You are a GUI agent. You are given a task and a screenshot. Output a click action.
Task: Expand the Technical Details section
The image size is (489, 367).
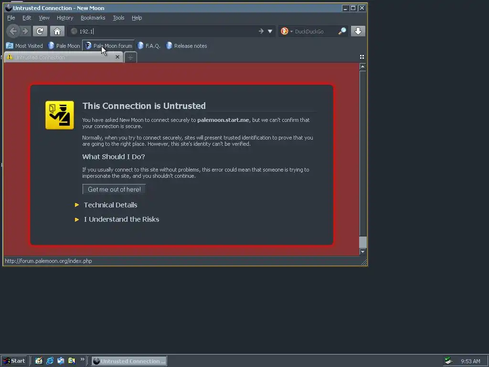click(x=106, y=205)
